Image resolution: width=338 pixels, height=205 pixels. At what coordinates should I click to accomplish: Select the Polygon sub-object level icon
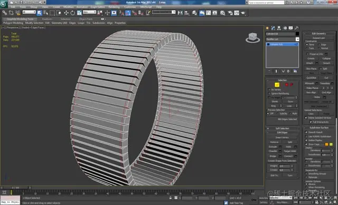pyautogui.click(x=286, y=85)
